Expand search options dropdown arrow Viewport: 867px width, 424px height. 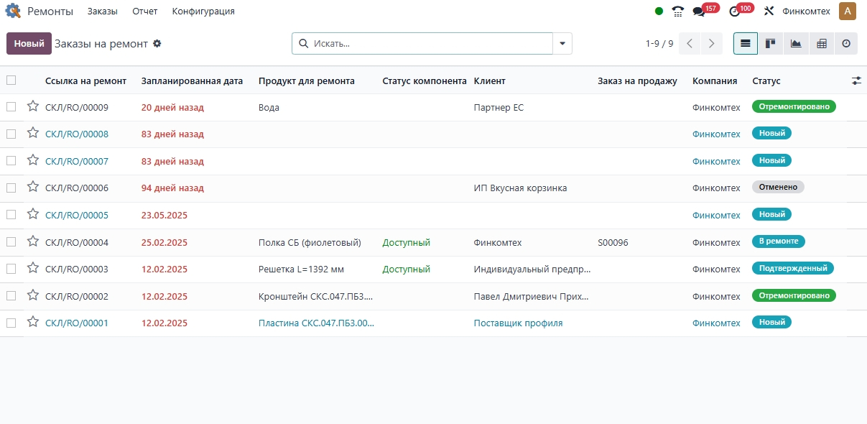pyautogui.click(x=562, y=44)
